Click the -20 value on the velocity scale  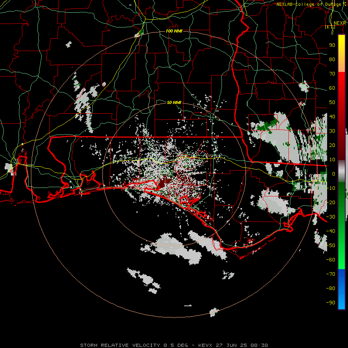click(331, 203)
